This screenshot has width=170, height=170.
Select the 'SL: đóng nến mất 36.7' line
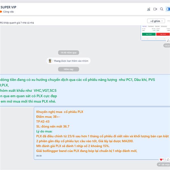(53, 126)
